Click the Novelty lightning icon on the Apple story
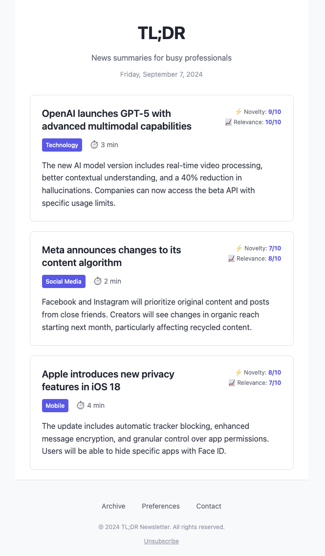Image resolution: width=325 pixels, height=556 pixels. pos(239,372)
